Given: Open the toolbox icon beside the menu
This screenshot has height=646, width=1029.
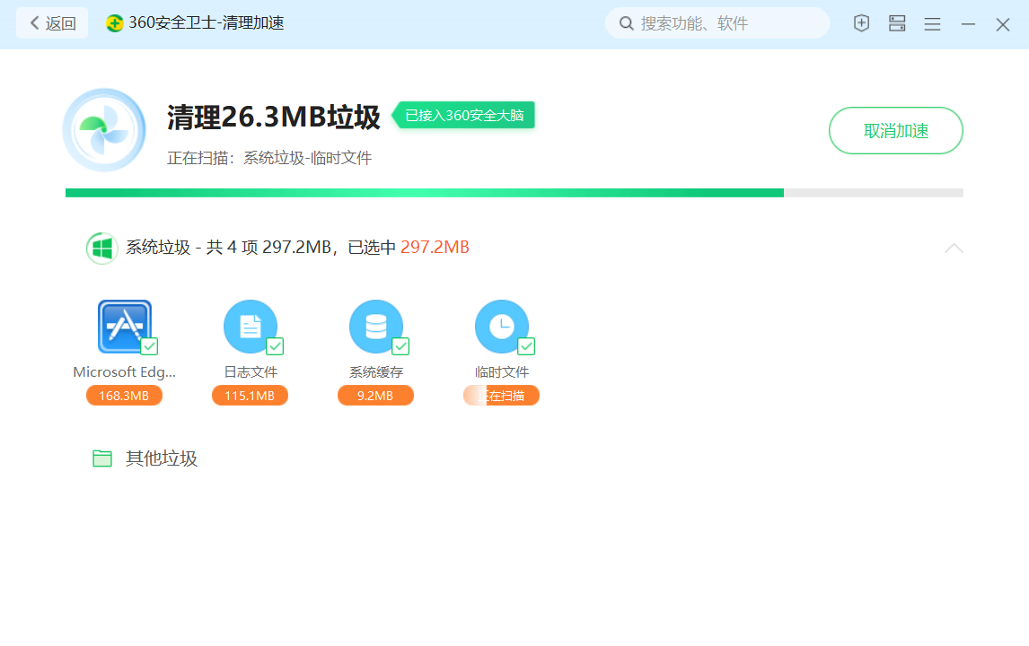Looking at the screenshot, I should click(897, 24).
